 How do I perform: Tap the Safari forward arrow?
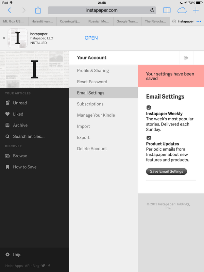click(x=24, y=11)
